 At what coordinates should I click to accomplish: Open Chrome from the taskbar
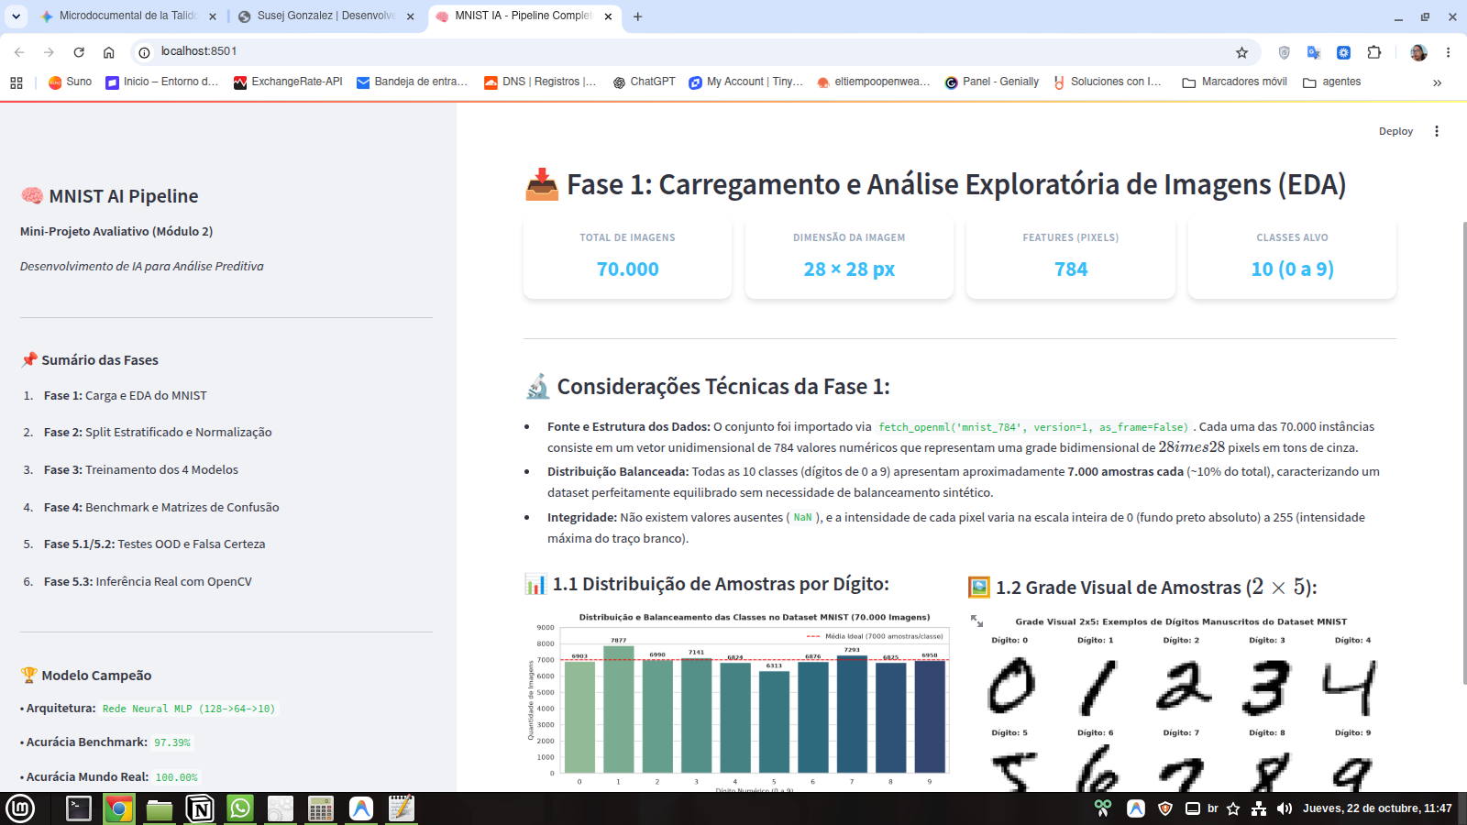(x=118, y=808)
